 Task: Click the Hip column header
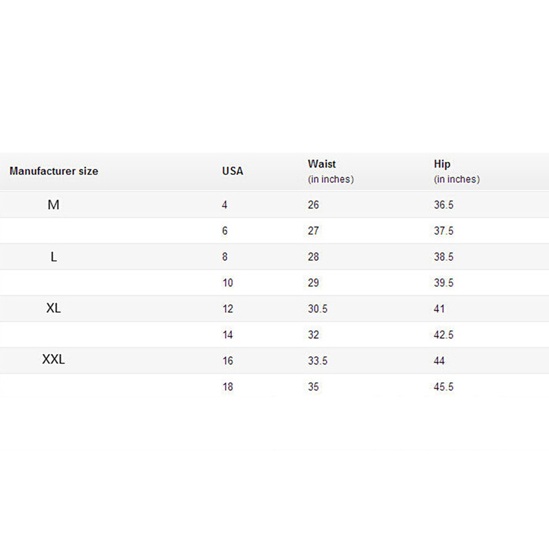pyautogui.click(x=441, y=165)
